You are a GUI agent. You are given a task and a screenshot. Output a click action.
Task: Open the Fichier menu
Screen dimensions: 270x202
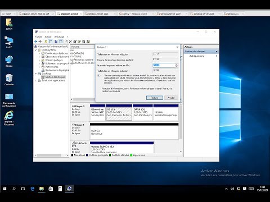coord(38,36)
